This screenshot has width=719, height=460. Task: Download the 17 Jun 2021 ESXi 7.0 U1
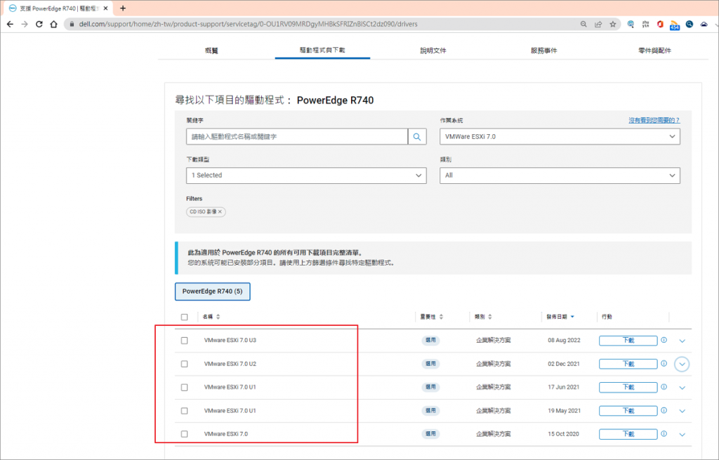tap(628, 387)
